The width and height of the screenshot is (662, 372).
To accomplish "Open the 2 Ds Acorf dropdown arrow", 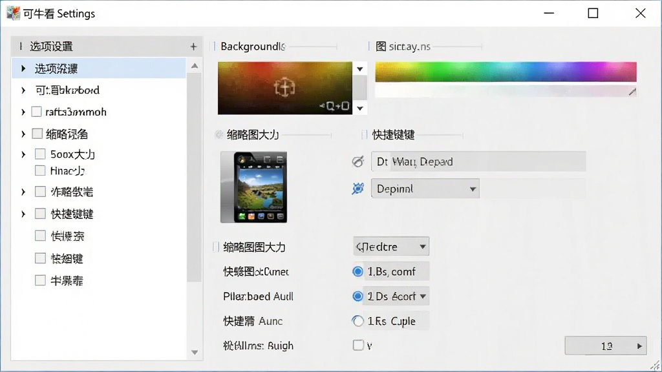I will coord(423,296).
